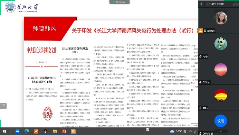The width and height of the screenshot is (239, 135).
Task: Open the orange WPS-style app after PowerPoint
Action: pos(73,131)
